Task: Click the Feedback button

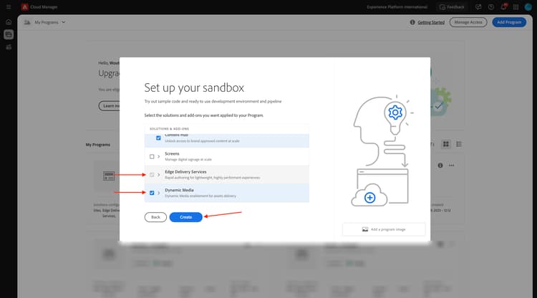Action: coord(452,7)
